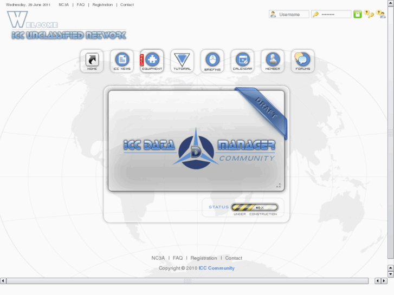Open the Equipment puzzle icon

(152, 61)
